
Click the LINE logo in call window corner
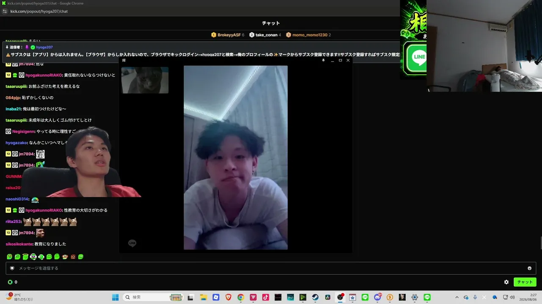[x=132, y=243]
